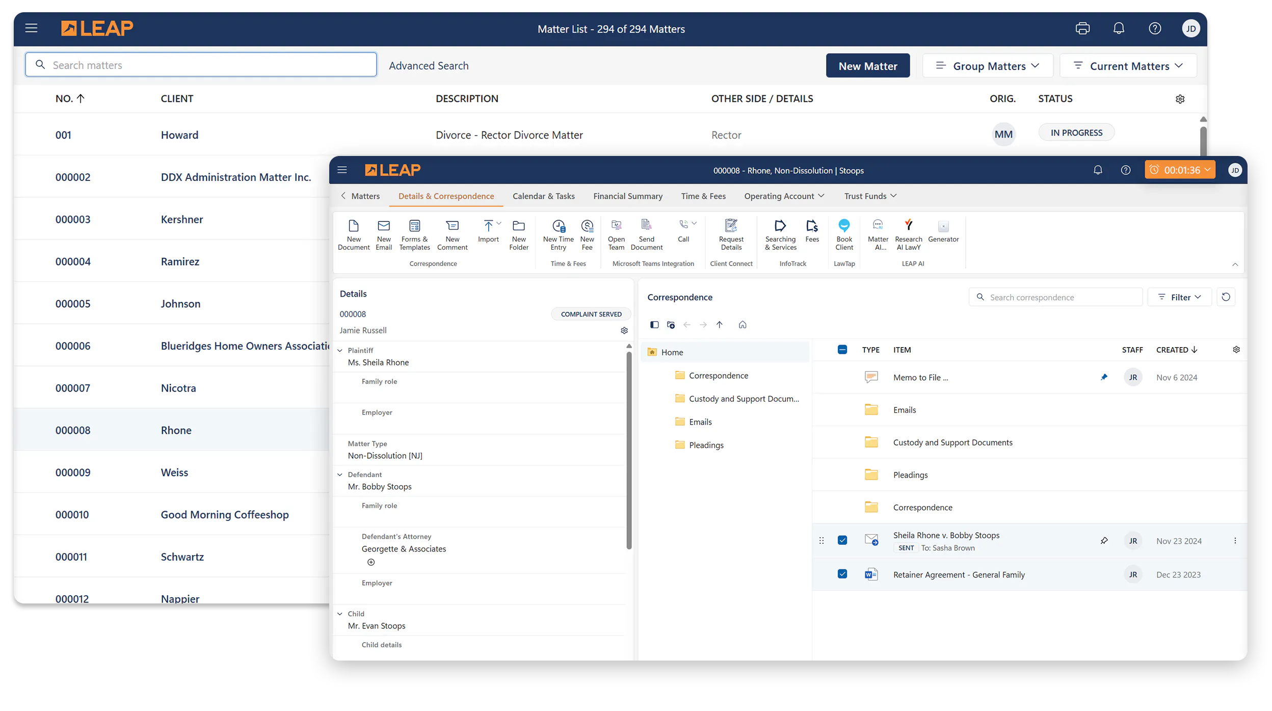Click the New Time Entry icon
The width and height of the screenshot is (1272, 711).
559,226
